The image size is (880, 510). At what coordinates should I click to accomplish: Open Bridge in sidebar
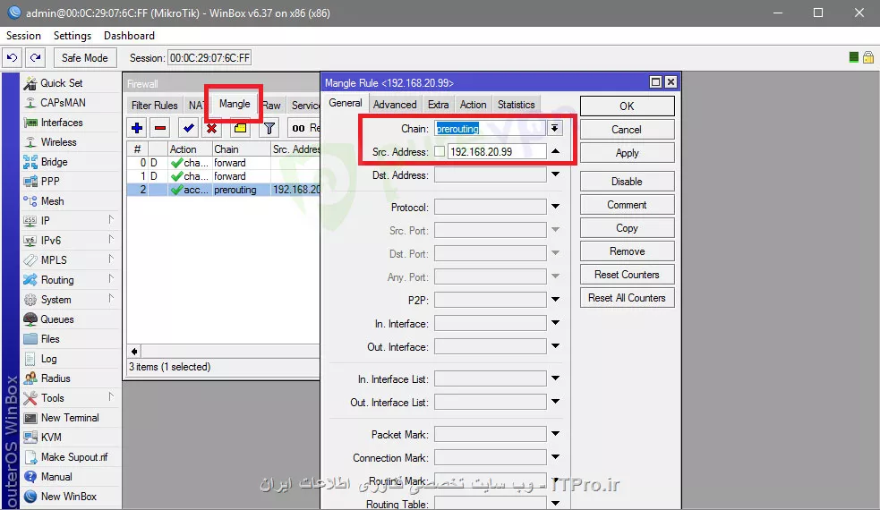tap(54, 162)
